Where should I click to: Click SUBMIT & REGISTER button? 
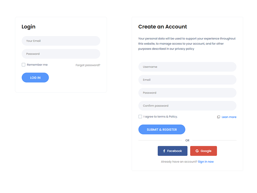162,129
